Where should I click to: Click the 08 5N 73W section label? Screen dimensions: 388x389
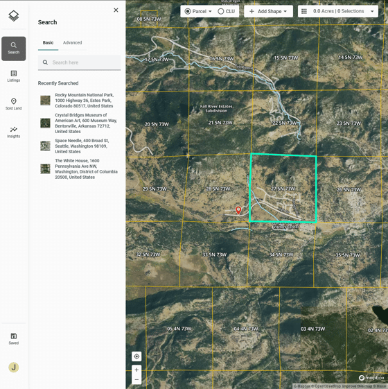[149, 19]
